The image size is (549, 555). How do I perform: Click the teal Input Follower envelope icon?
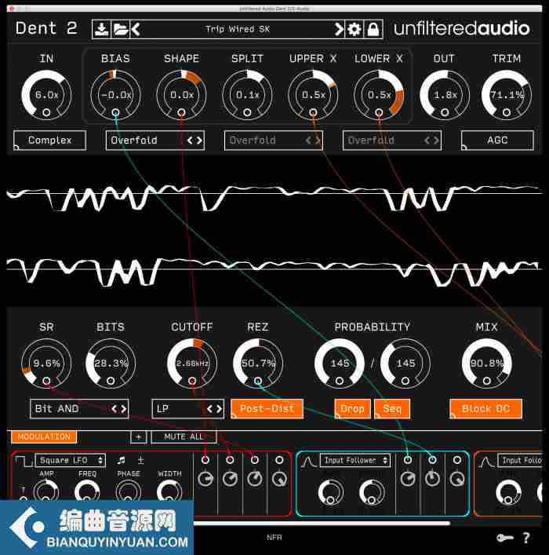[x=308, y=462]
